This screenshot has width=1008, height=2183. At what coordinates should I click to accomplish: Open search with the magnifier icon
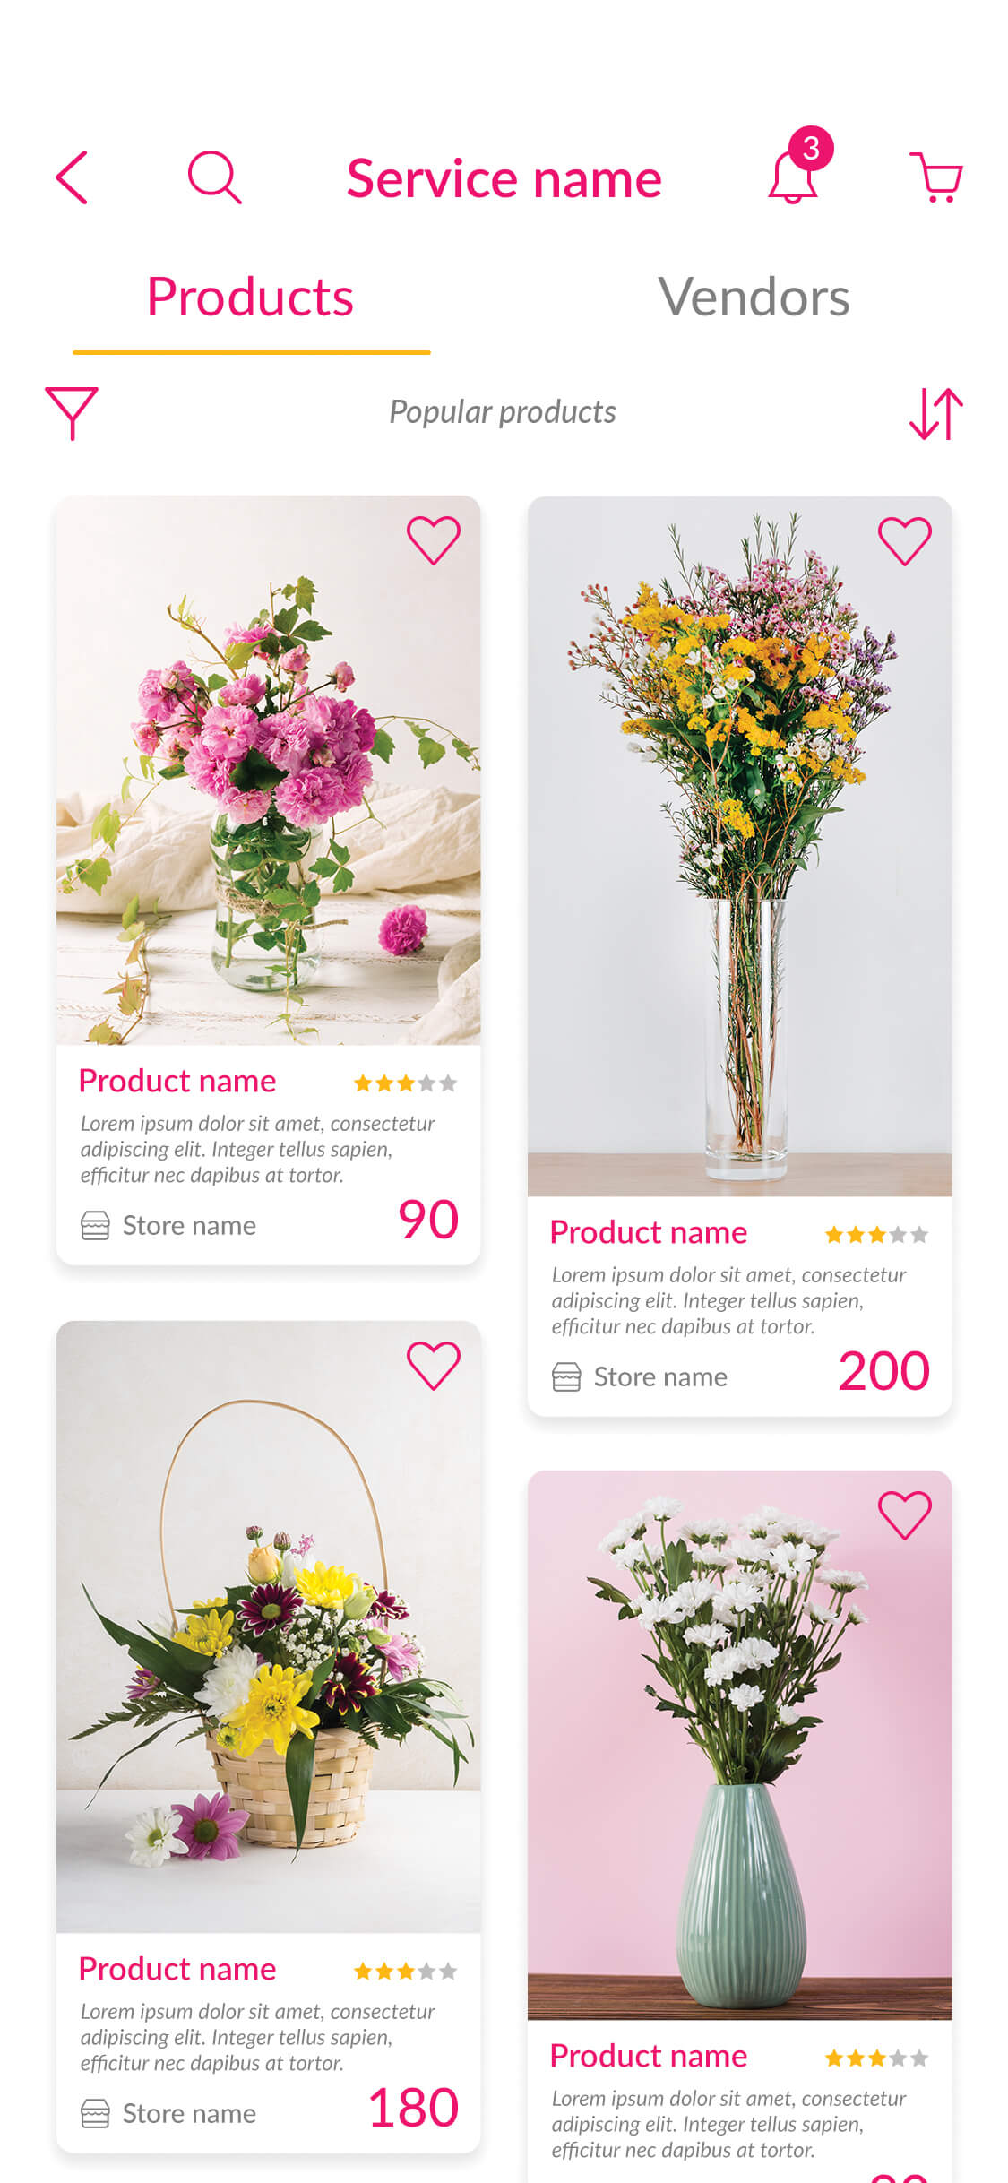[215, 177]
